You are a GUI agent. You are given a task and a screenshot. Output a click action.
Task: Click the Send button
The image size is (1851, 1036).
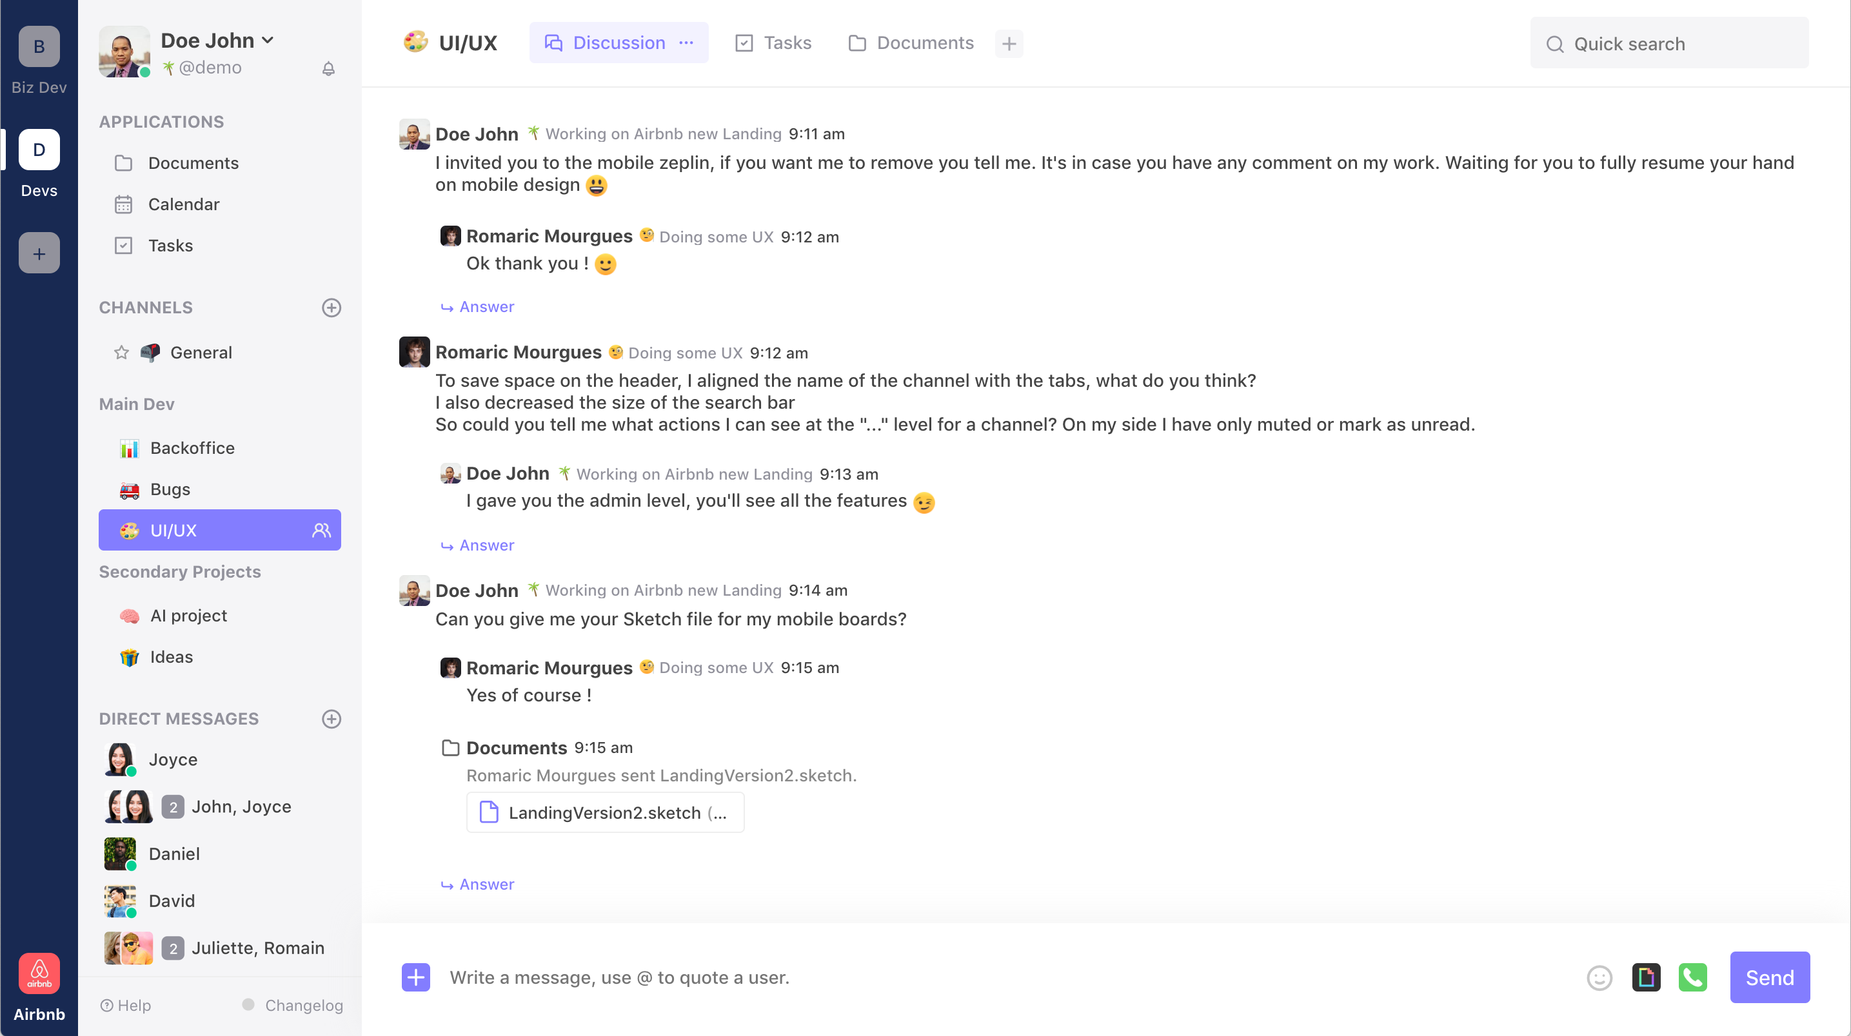pyautogui.click(x=1768, y=978)
